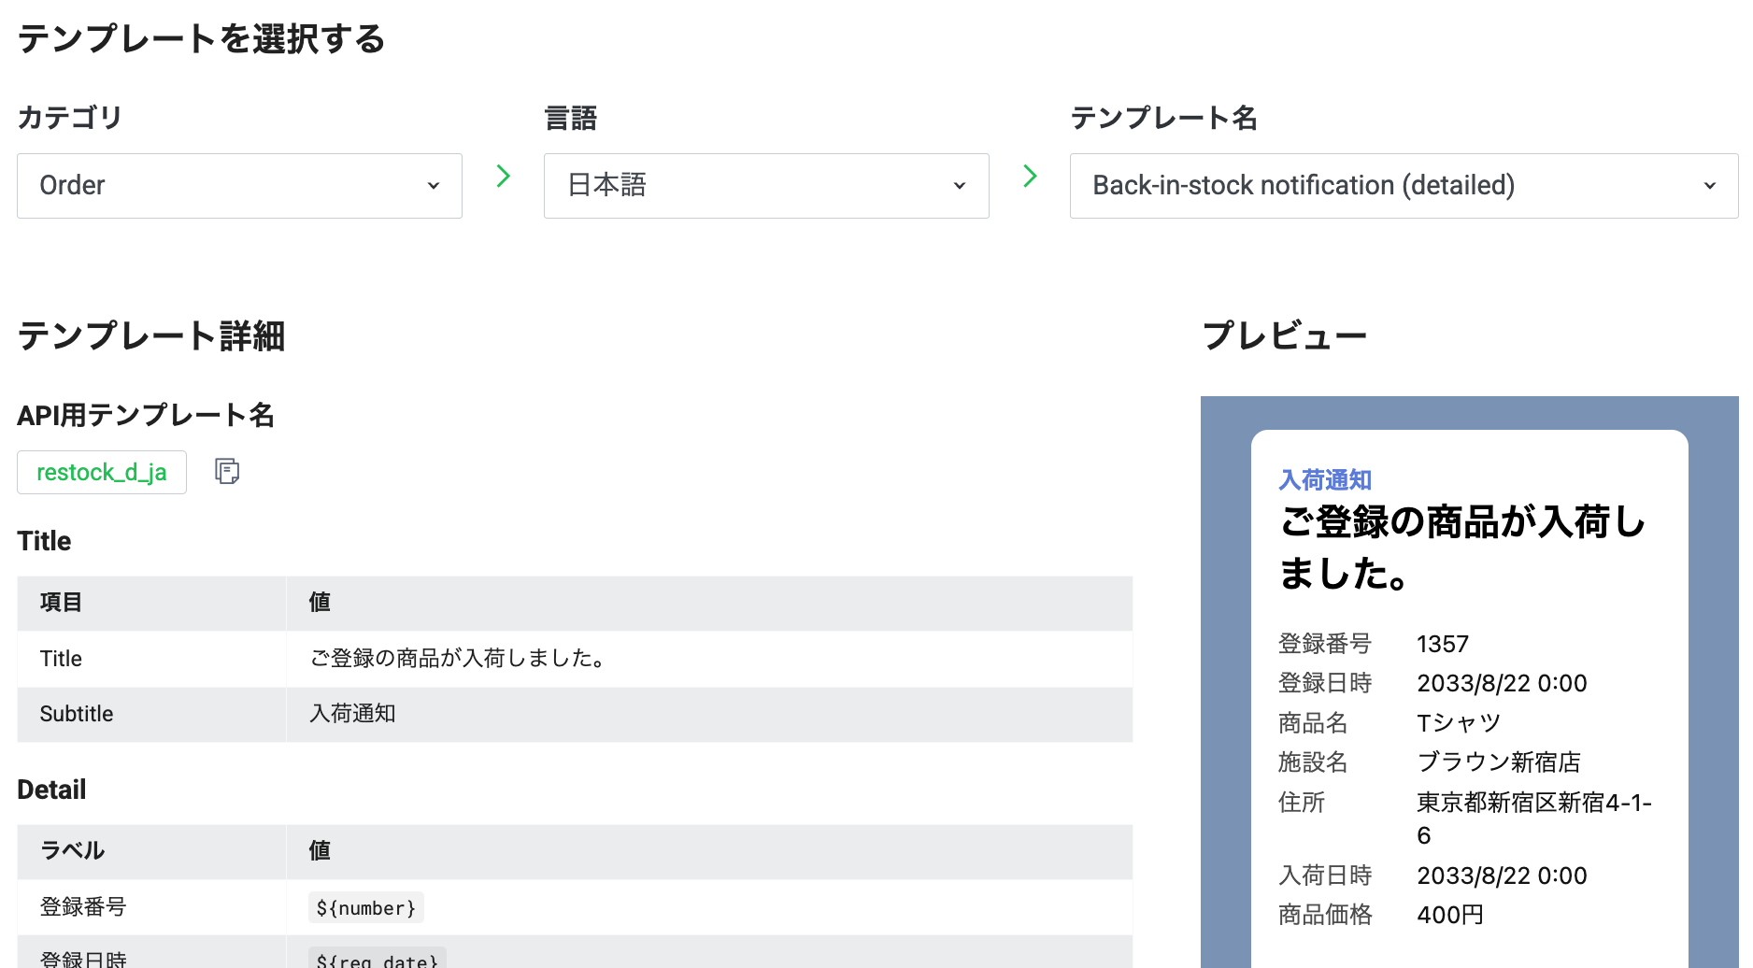Click the green arrow after the カテゴリ dropdown

coord(503,176)
